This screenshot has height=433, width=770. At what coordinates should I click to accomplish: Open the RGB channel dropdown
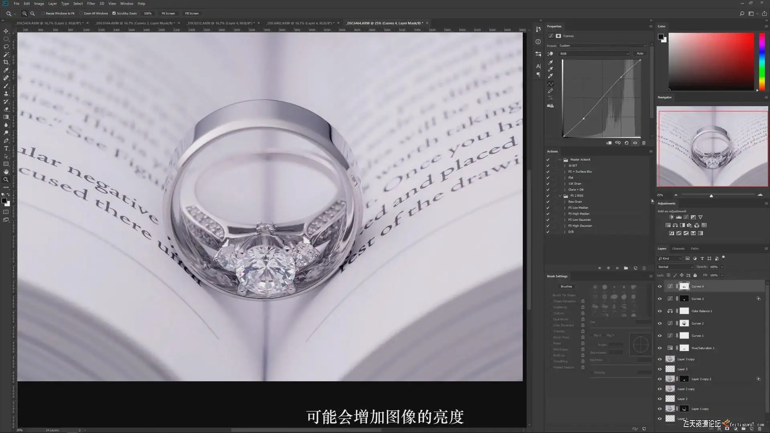[594, 53]
